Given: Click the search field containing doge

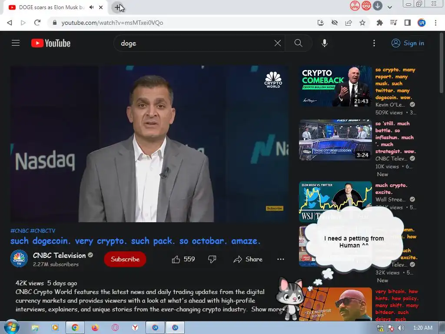Looking at the screenshot, I should pyautogui.click(x=196, y=43).
